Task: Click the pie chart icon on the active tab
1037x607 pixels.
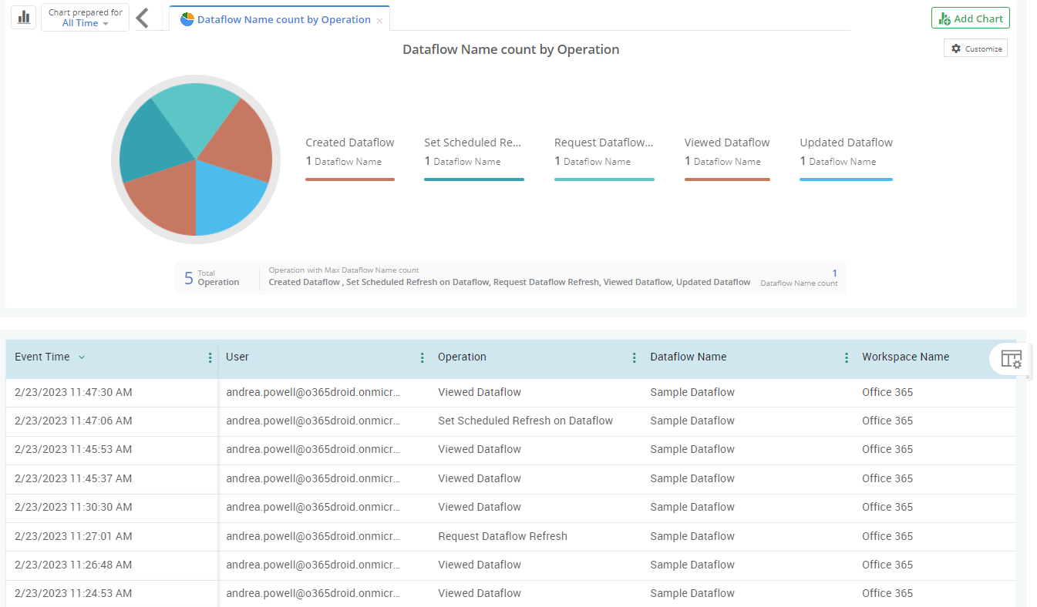Action: point(187,18)
